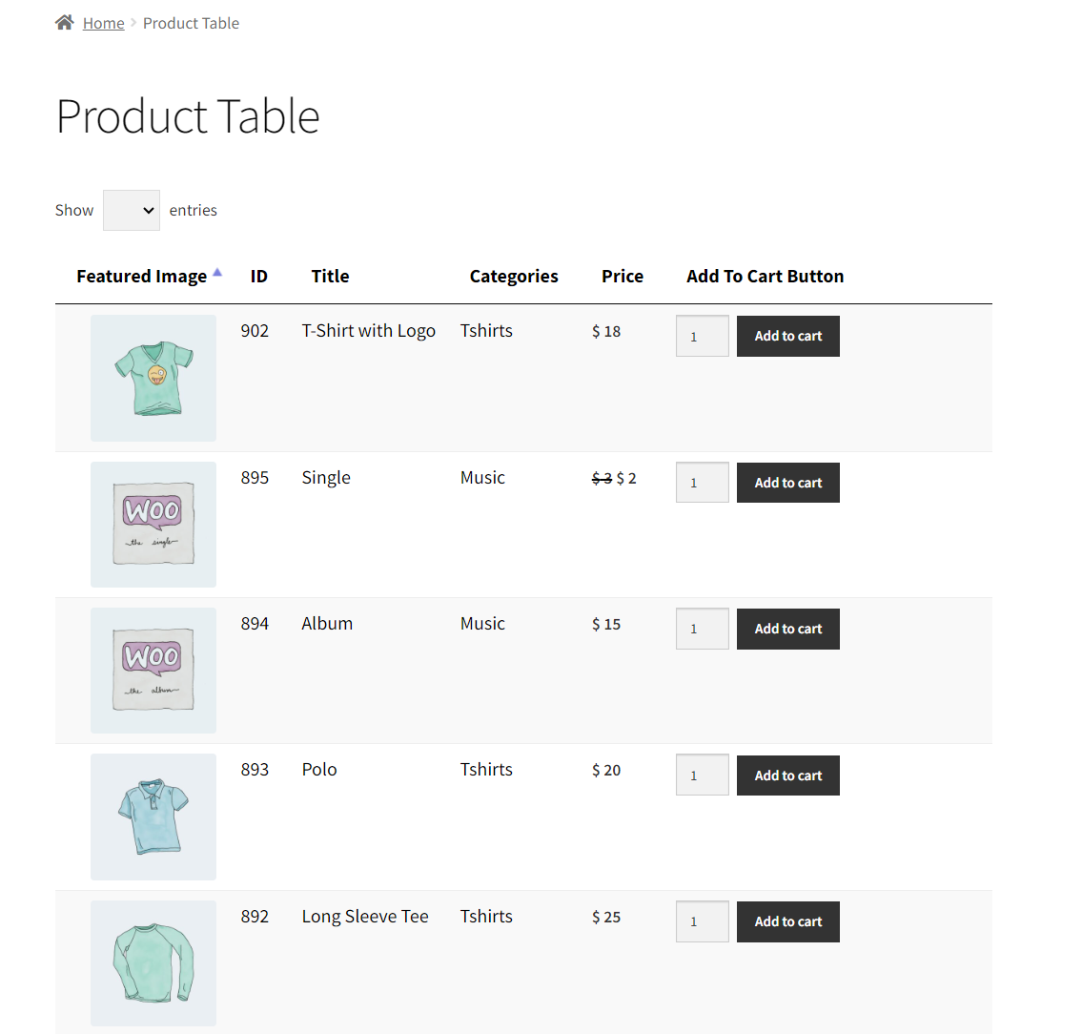Sort products by the Title column header

click(x=330, y=276)
